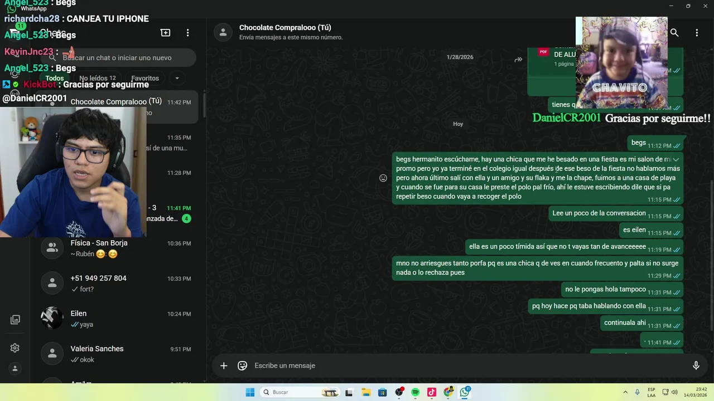This screenshot has height=401, width=714.
Task: Launch File Explorer from the taskbar
Action: tap(366, 392)
